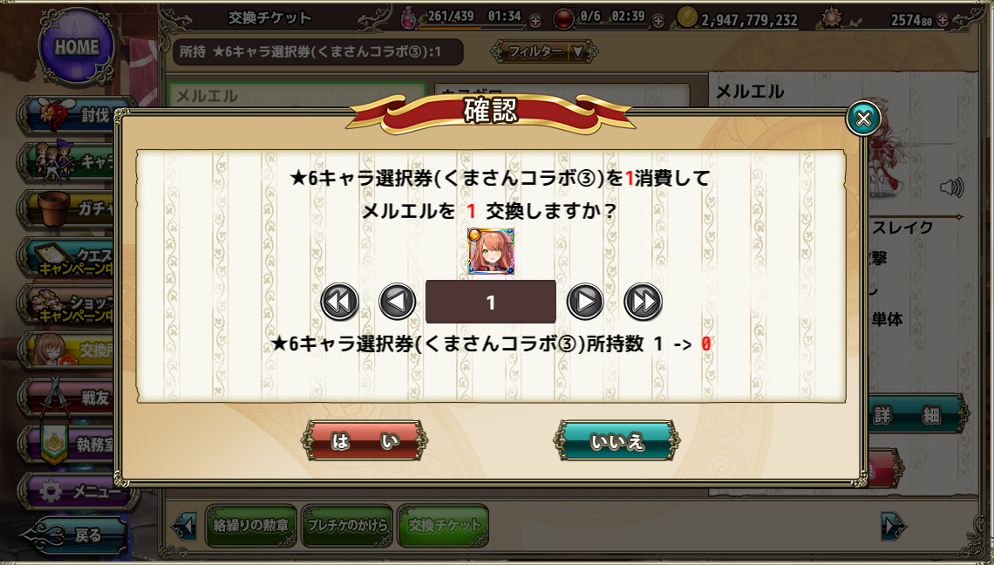Image resolution: width=994 pixels, height=565 pixels.
Task: Switch to the プレチケのかけら tab
Action: tap(347, 526)
